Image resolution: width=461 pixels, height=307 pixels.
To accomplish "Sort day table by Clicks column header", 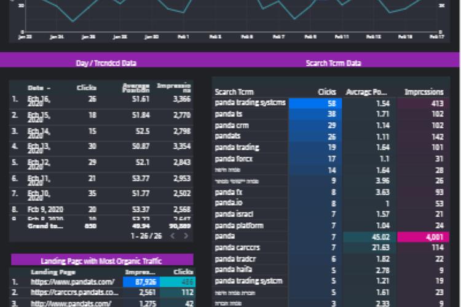I will point(87,88).
